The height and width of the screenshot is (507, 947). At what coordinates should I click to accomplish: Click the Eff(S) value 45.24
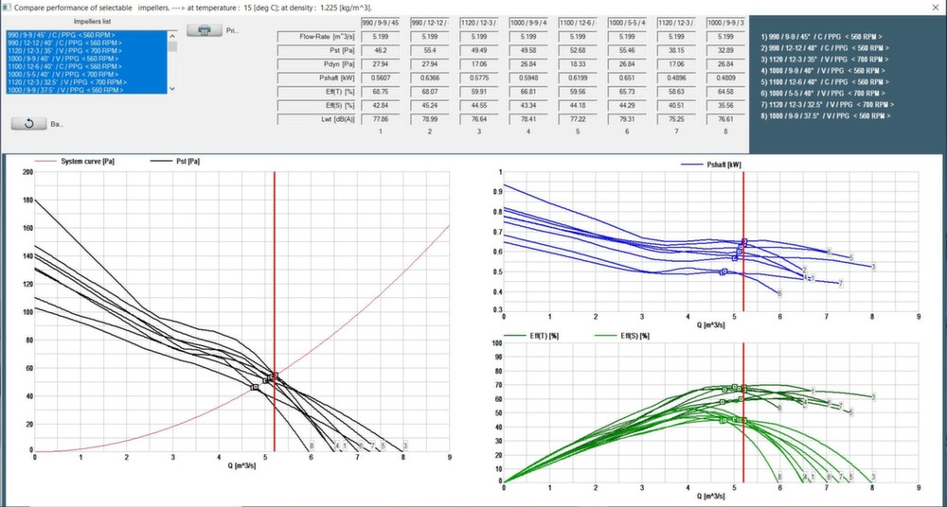430,106
